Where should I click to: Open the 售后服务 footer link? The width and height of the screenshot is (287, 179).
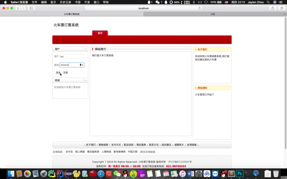[x=141, y=145]
